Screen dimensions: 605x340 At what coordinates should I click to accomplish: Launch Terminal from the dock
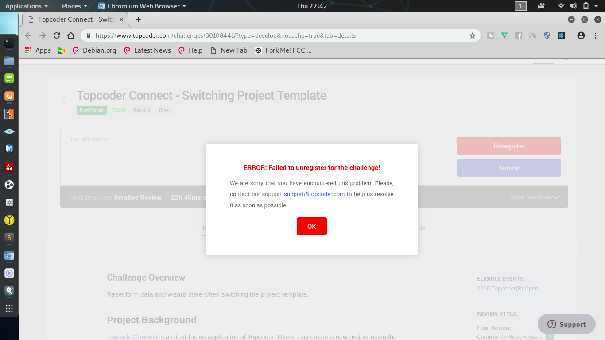coord(9,43)
